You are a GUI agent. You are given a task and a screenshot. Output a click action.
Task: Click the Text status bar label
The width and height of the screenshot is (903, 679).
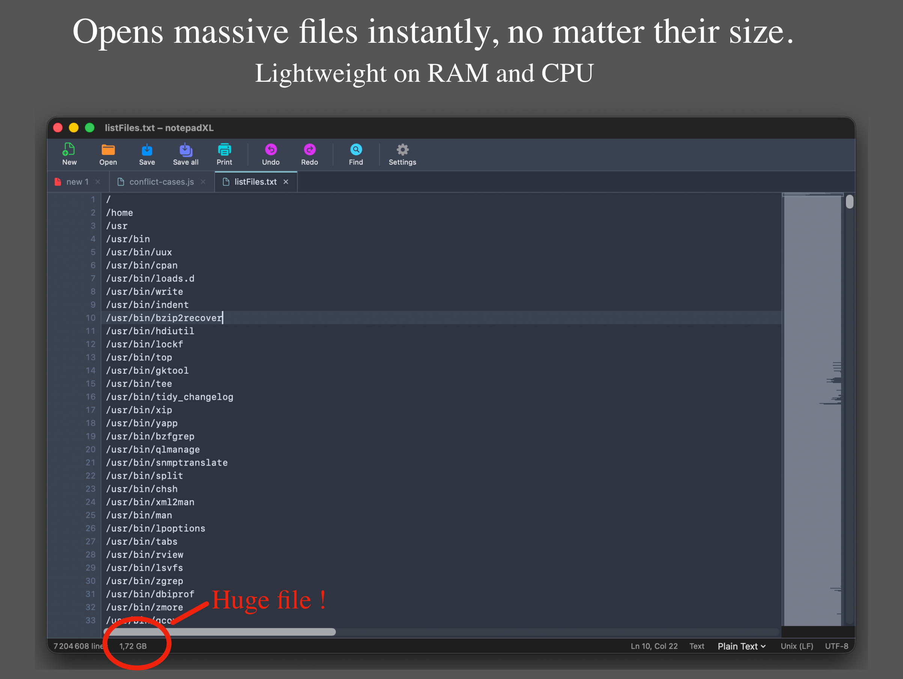(697, 646)
